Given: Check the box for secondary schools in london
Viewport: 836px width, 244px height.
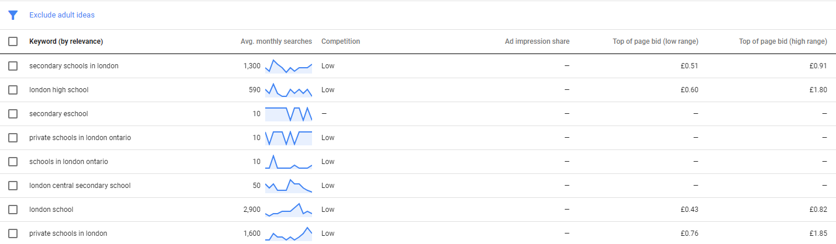Looking at the screenshot, I should (x=13, y=66).
